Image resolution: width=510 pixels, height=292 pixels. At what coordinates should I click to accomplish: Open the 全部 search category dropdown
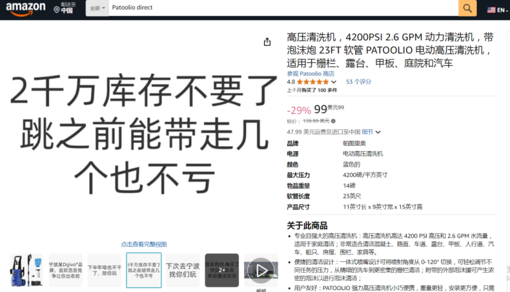(x=96, y=8)
